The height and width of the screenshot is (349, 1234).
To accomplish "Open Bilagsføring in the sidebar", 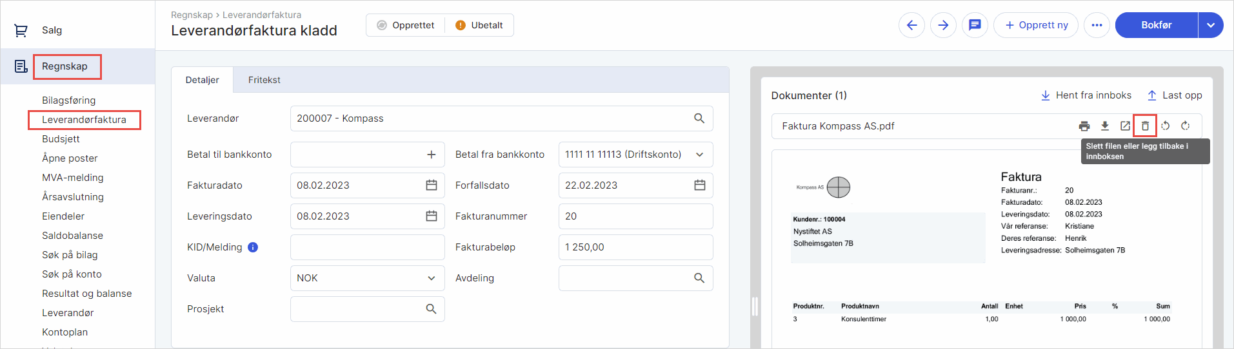I will [x=68, y=100].
